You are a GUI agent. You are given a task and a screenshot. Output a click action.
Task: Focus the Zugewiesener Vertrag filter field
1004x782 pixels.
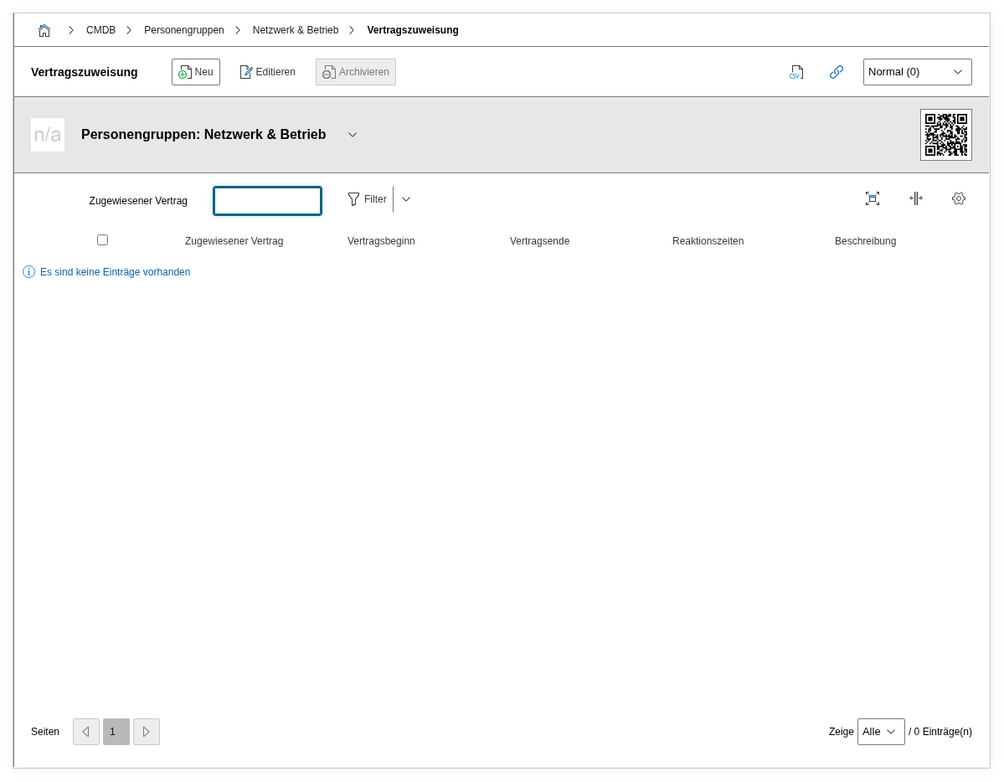click(x=267, y=201)
